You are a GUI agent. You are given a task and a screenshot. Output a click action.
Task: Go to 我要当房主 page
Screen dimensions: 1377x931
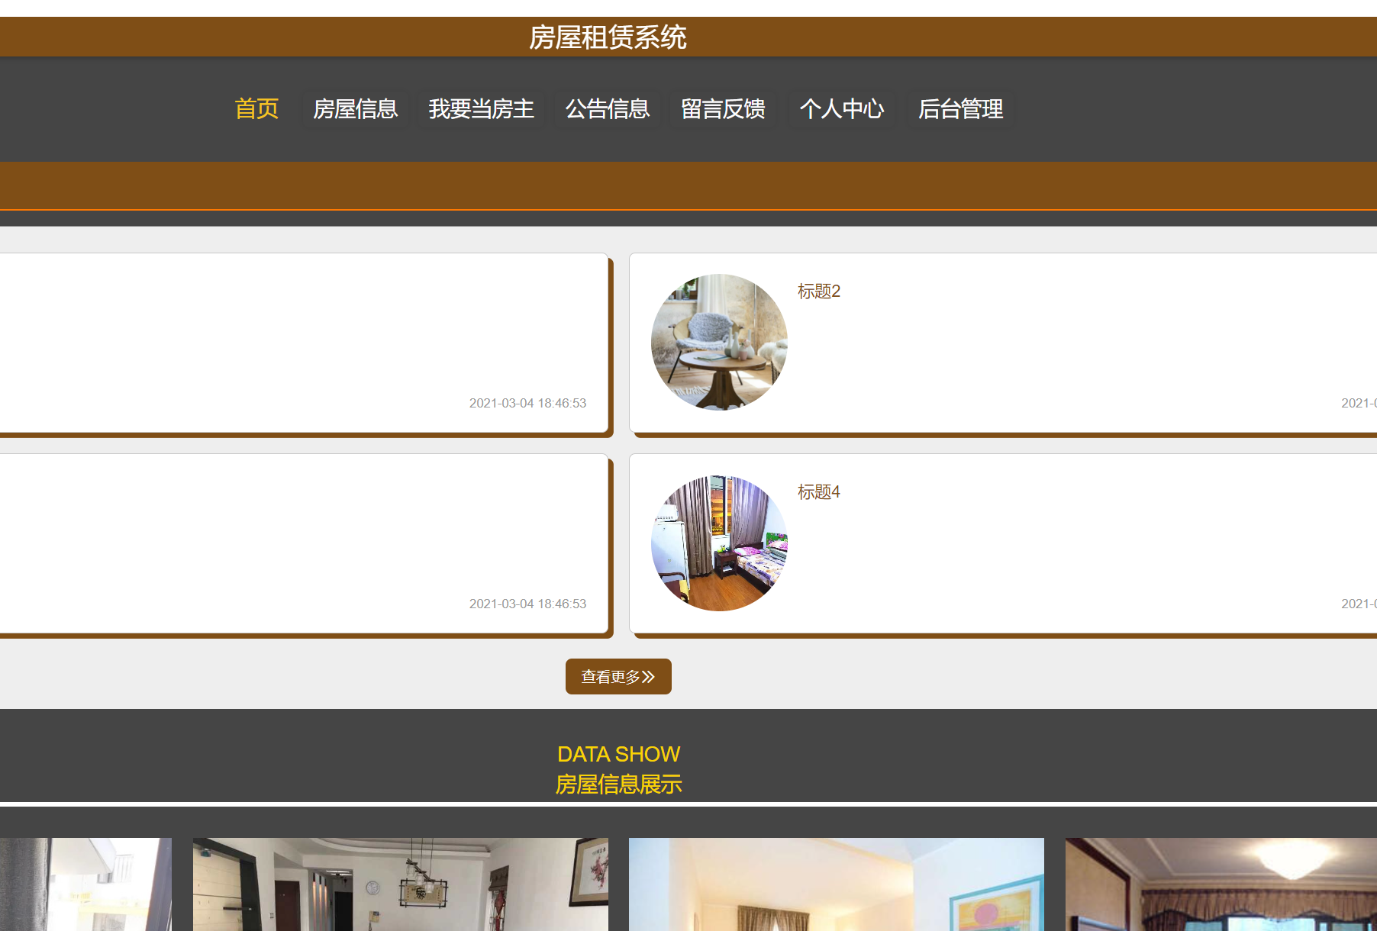481,109
